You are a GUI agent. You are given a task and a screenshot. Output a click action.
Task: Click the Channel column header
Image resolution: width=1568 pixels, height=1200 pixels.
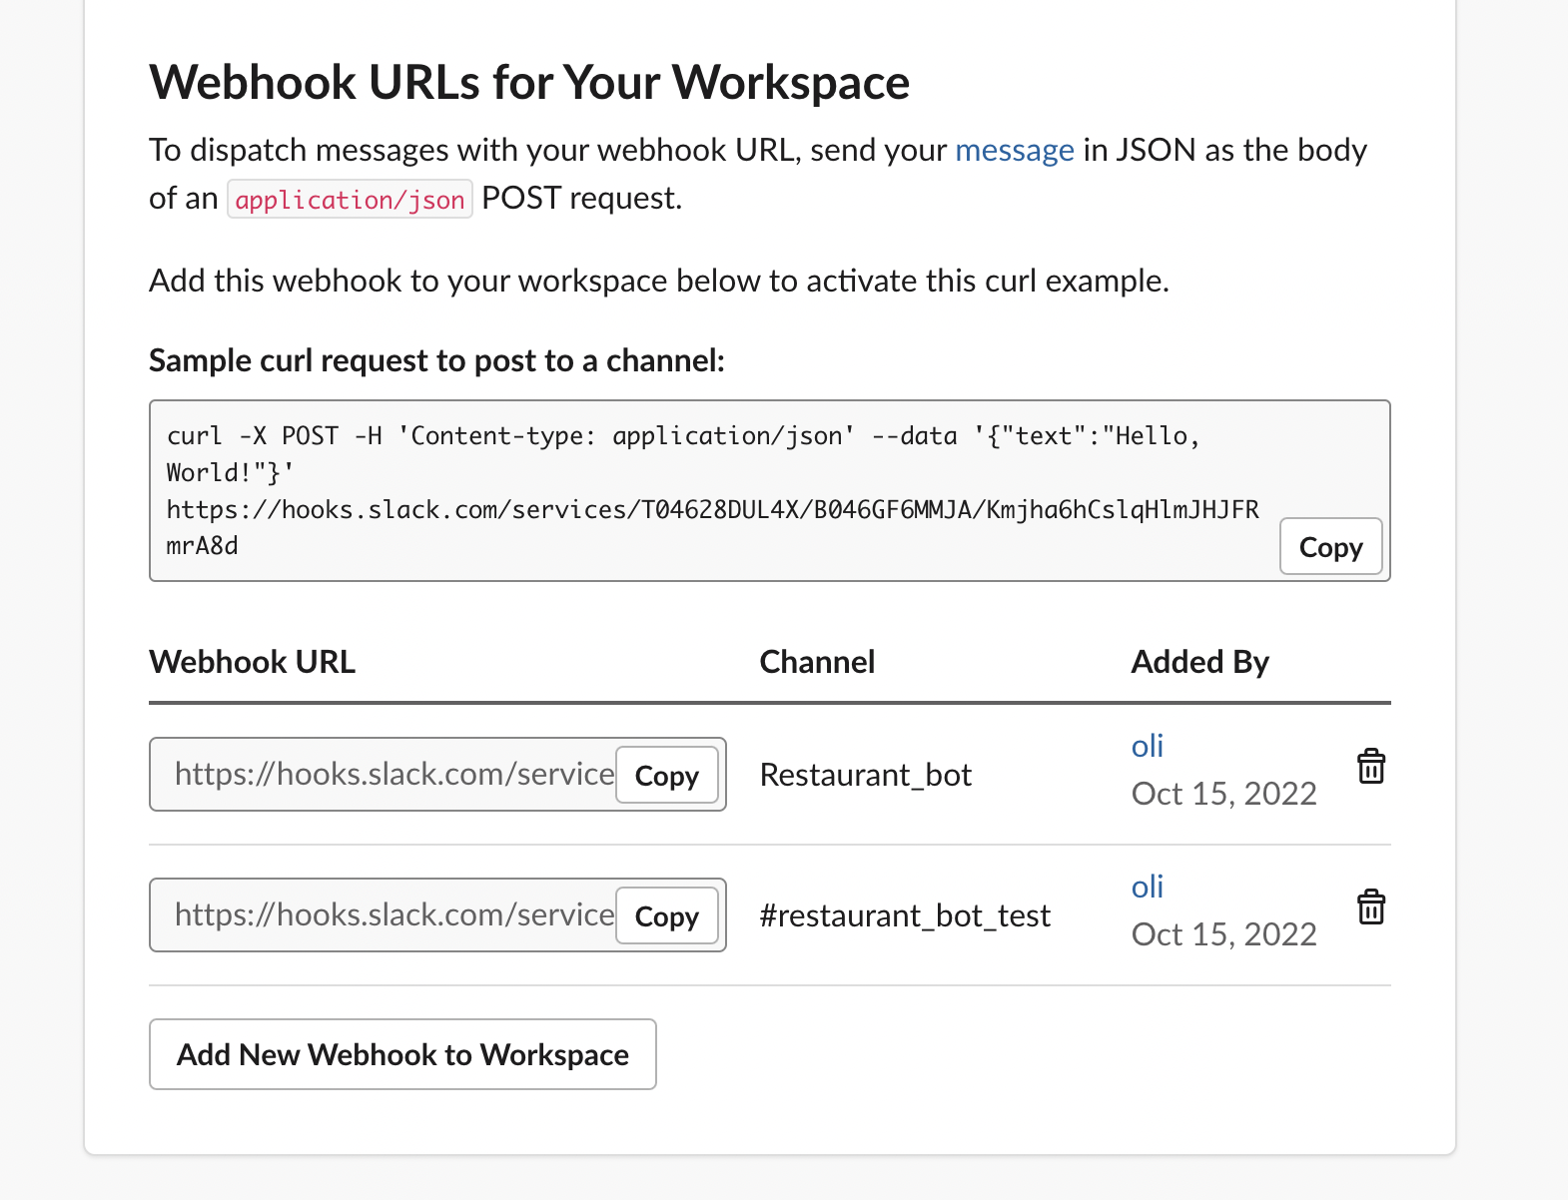click(817, 662)
